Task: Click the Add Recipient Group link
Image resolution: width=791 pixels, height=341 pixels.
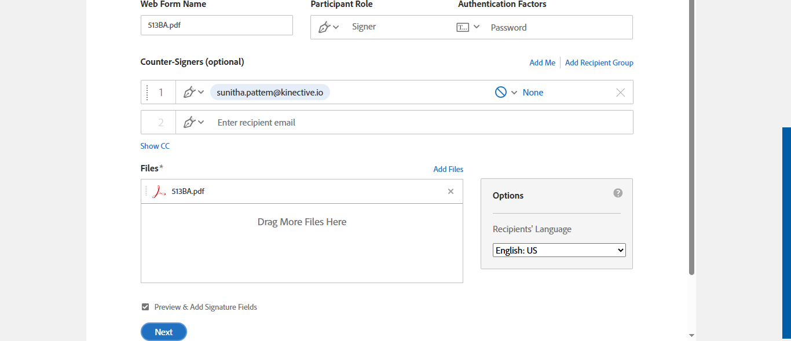Action: click(x=599, y=63)
